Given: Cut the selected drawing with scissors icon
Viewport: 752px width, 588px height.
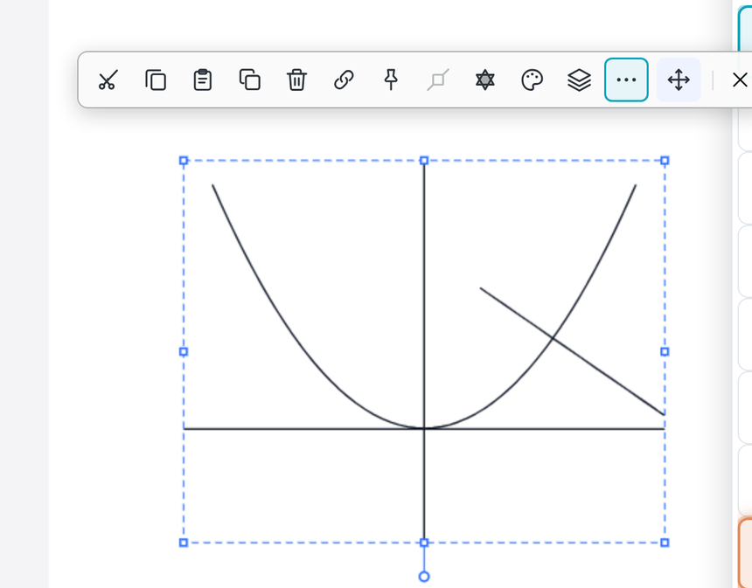Looking at the screenshot, I should pyautogui.click(x=108, y=80).
